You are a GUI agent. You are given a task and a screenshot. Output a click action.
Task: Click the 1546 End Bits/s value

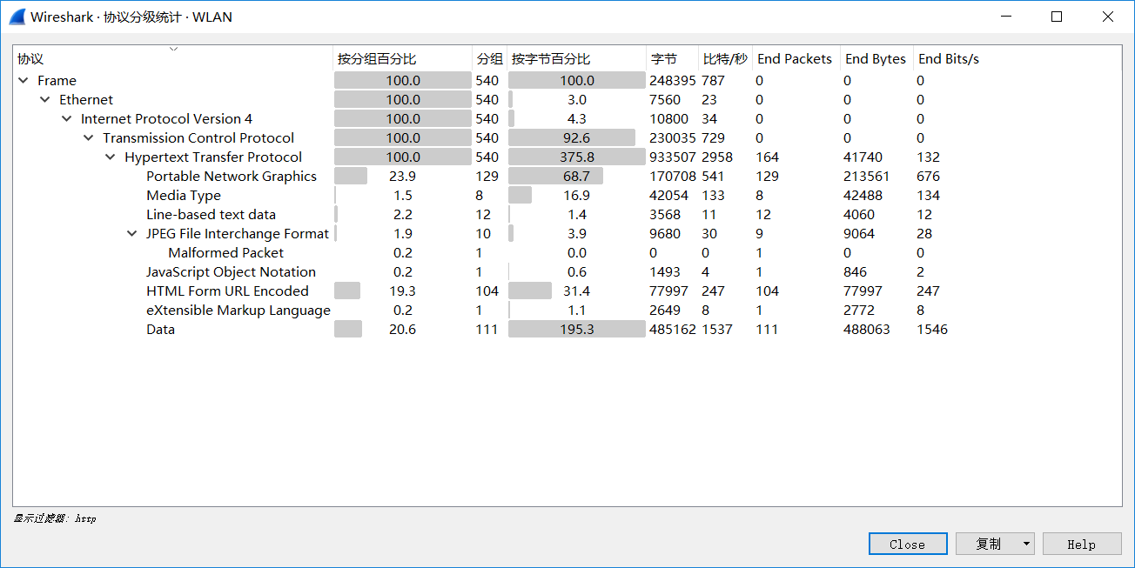pyautogui.click(x=932, y=329)
